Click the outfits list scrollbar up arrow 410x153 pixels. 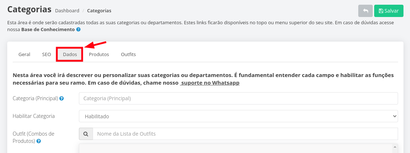point(396,147)
